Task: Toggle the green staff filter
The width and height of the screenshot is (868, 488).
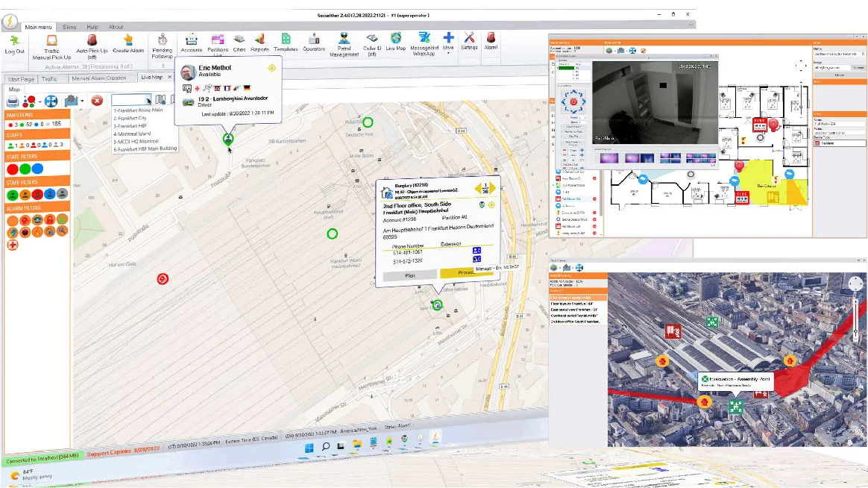Action: 13,194
